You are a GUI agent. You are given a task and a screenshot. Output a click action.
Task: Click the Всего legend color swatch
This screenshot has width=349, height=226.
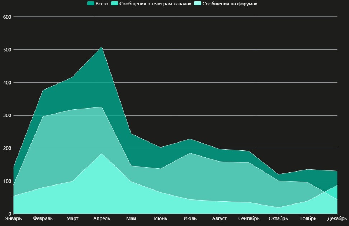pyautogui.click(x=91, y=4)
